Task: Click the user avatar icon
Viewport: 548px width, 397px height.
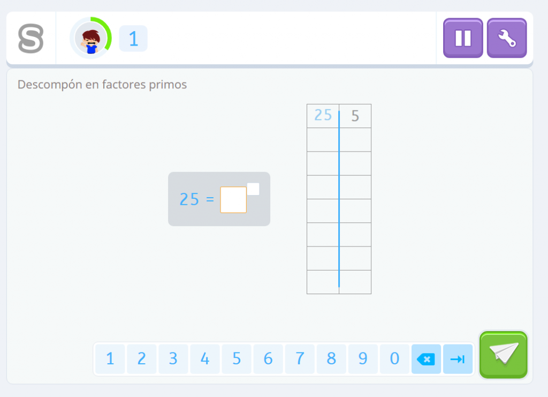Action: tap(90, 39)
